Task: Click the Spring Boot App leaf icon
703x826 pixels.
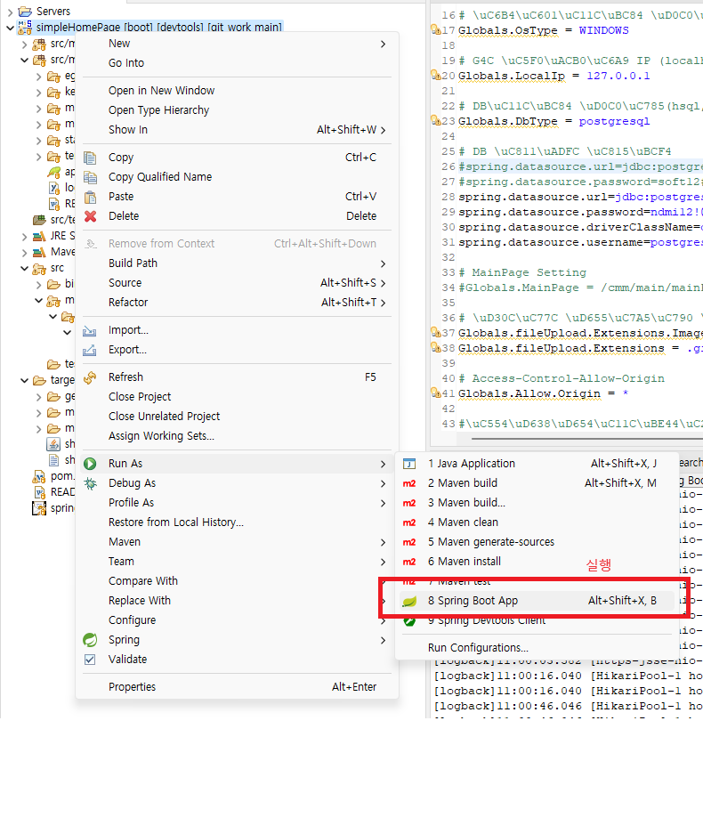Action: click(x=409, y=601)
